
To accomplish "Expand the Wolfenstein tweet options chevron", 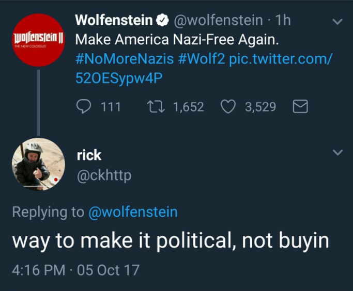I will pyautogui.click(x=337, y=22).
